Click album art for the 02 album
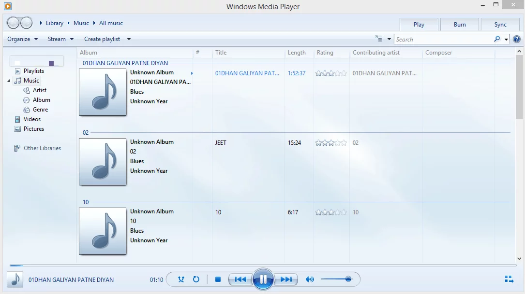This screenshot has height=294, width=525. [103, 162]
